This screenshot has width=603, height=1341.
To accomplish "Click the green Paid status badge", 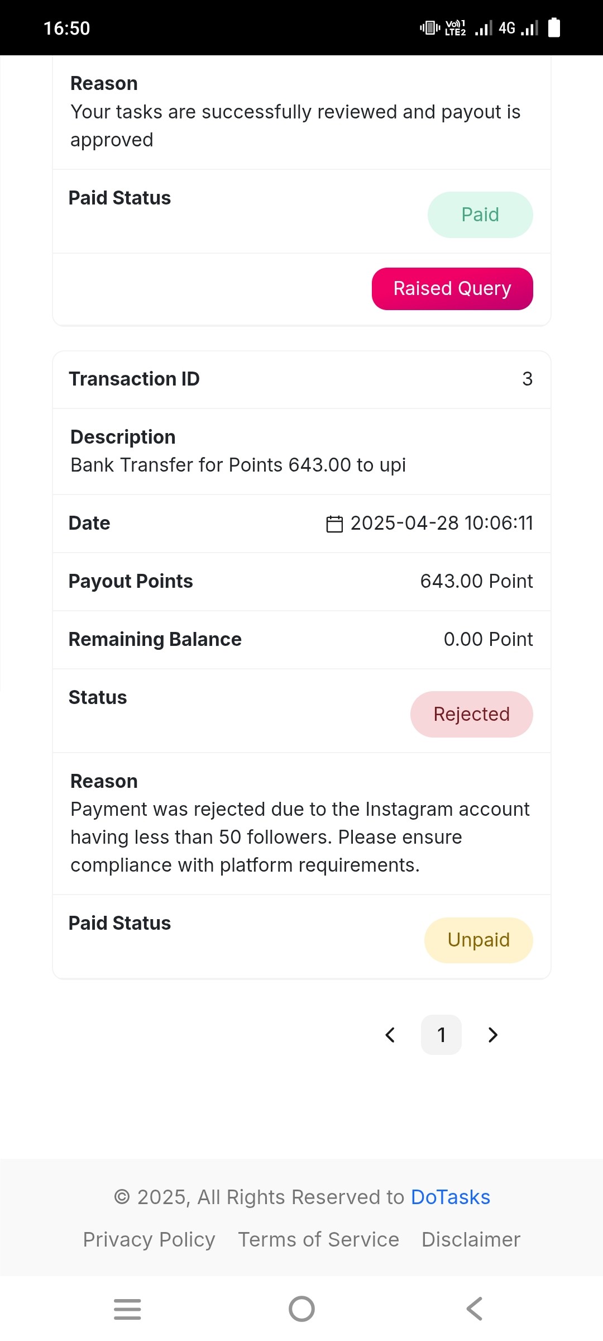I will pyautogui.click(x=480, y=215).
